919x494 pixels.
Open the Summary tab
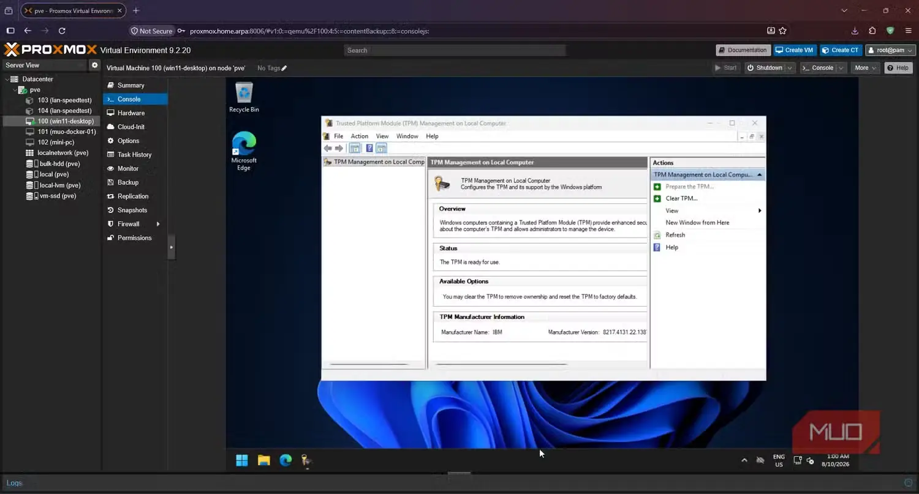tap(135, 85)
